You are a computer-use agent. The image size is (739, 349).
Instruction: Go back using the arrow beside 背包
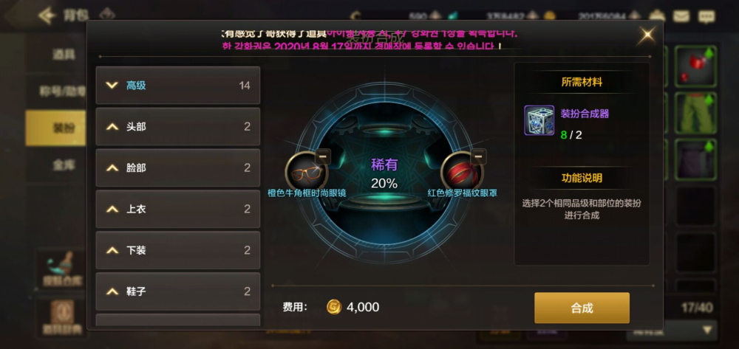click(47, 16)
